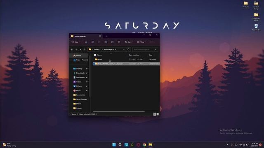Click the Cut scissors icon in Explorer toolbar
This screenshot has width=264, height=148.
coord(86,42)
